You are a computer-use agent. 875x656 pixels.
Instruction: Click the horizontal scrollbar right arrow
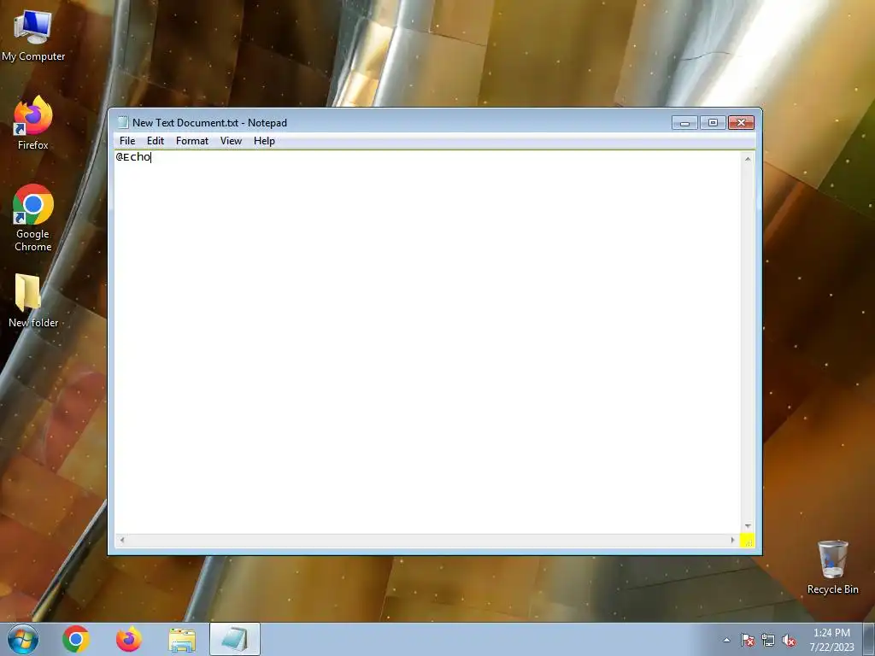tap(732, 540)
